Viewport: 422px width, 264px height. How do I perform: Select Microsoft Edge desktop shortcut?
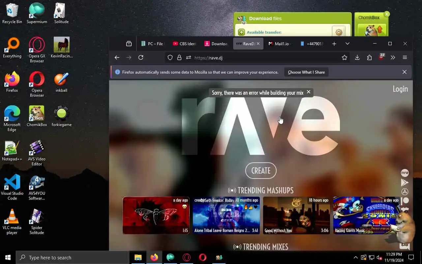click(x=12, y=118)
